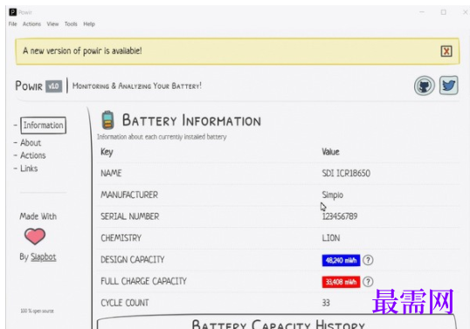The image size is (470, 329).
Task: Select Information in the sidebar
Action: [43, 125]
